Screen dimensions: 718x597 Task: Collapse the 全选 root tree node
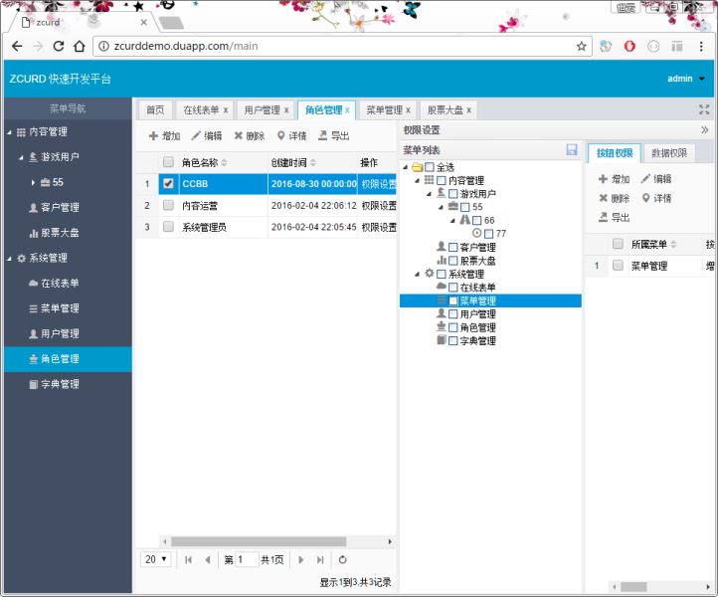[406, 167]
